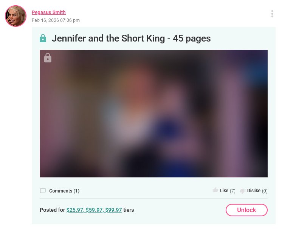This screenshot has height=231, width=282.
Task: Click the pink Unlock button
Action: pyautogui.click(x=246, y=210)
